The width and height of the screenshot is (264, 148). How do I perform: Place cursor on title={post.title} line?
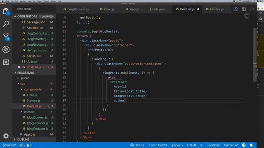130,91
